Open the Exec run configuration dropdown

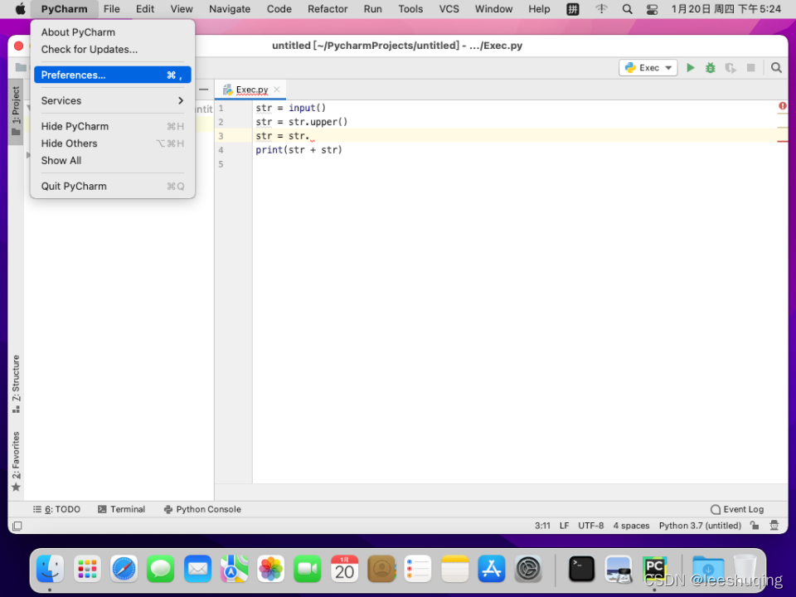pos(648,67)
